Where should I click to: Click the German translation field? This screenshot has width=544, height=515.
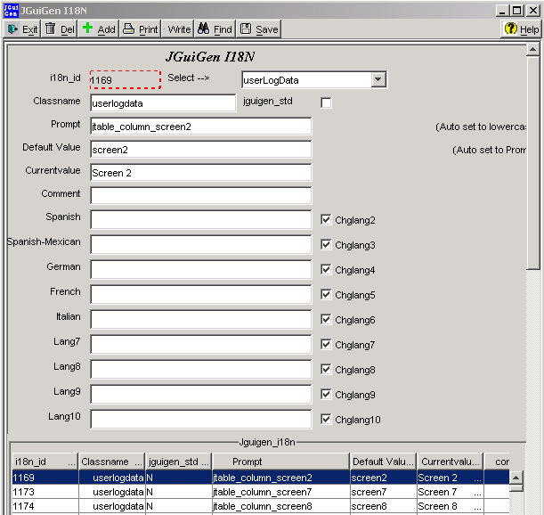coord(201,269)
